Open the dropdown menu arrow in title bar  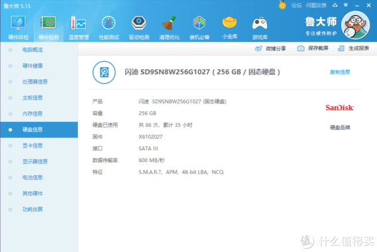[346, 5]
